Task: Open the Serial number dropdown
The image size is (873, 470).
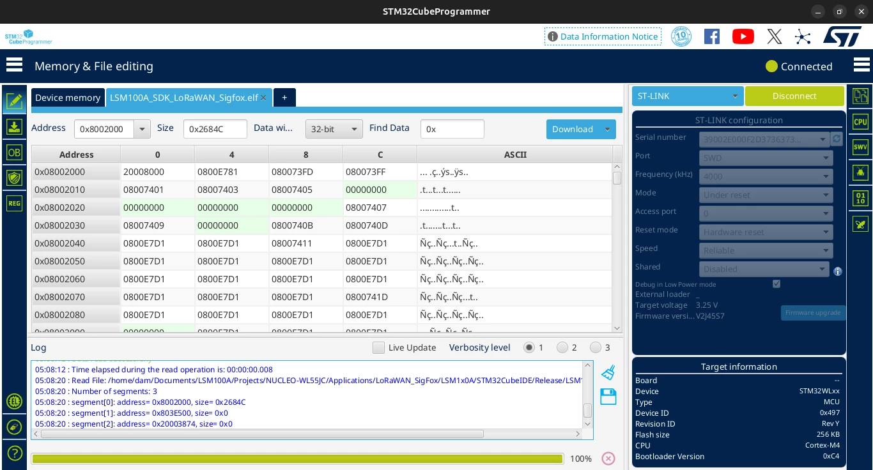Action: click(x=764, y=139)
